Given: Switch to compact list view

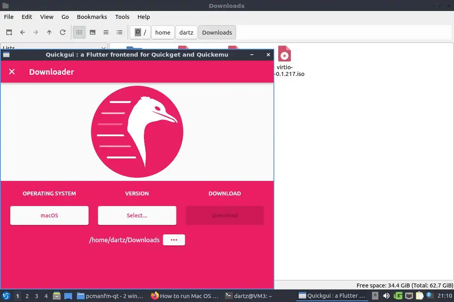Looking at the screenshot, I should 106,32.
